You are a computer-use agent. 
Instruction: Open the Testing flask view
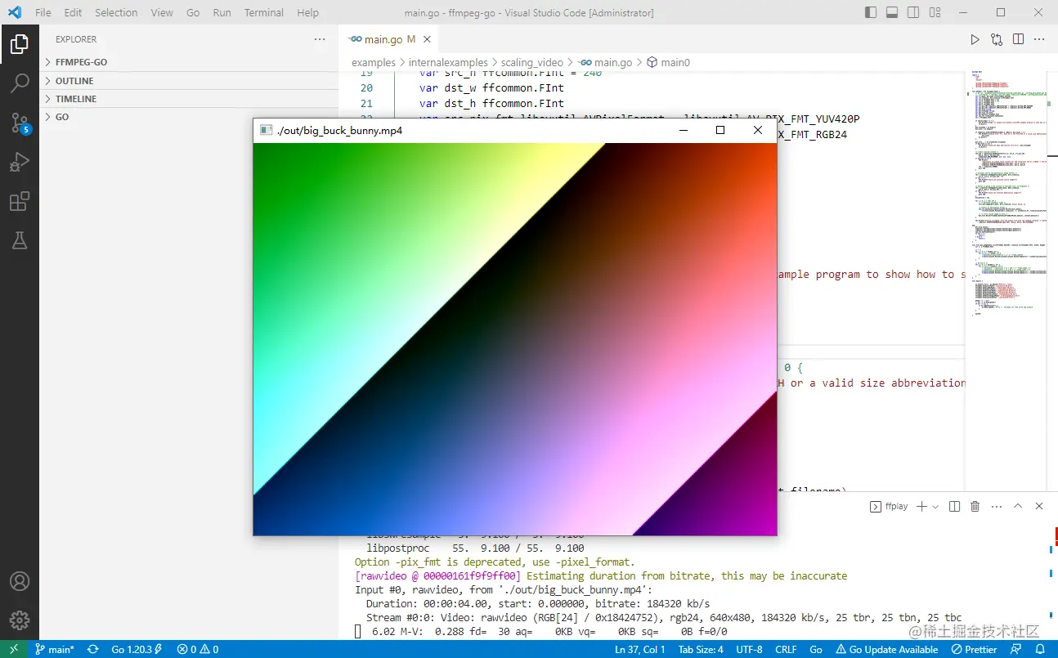[x=20, y=240]
